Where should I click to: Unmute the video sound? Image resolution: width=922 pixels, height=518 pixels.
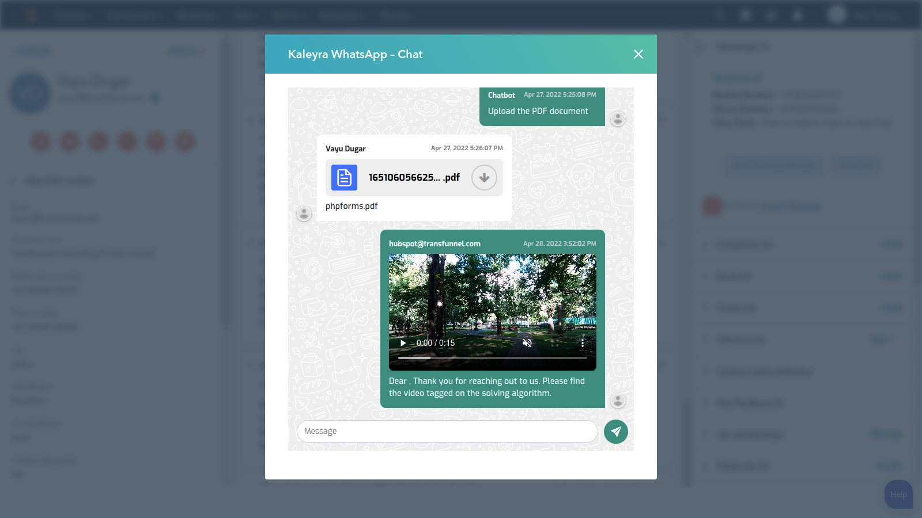(x=527, y=343)
